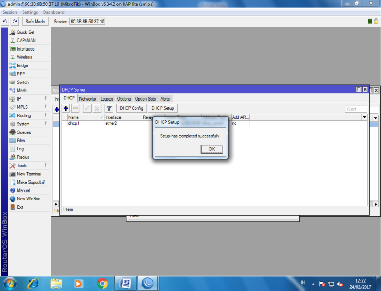Open New WinBox
Screen dimensions: 381x291
(x=28, y=199)
